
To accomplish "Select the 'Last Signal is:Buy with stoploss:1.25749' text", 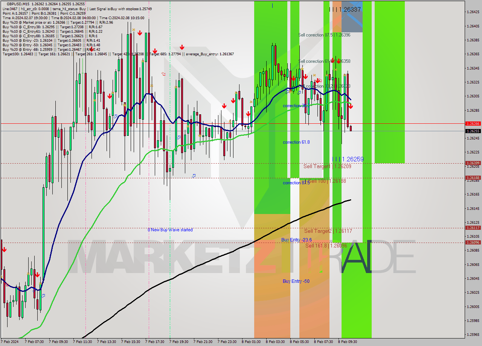I will tap(120, 9).
